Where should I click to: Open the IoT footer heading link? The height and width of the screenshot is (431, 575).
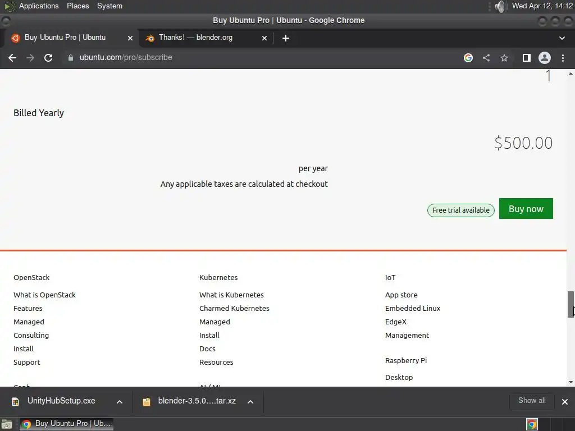(x=390, y=277)
